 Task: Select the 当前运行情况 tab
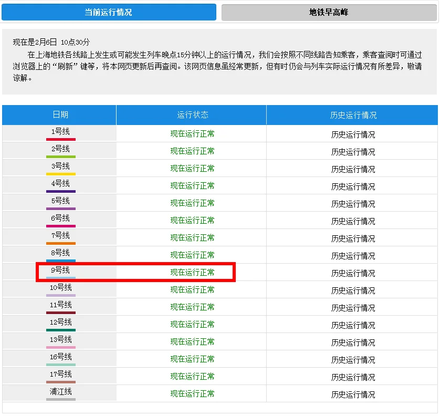pyautogui.click(x=109, y=12)
